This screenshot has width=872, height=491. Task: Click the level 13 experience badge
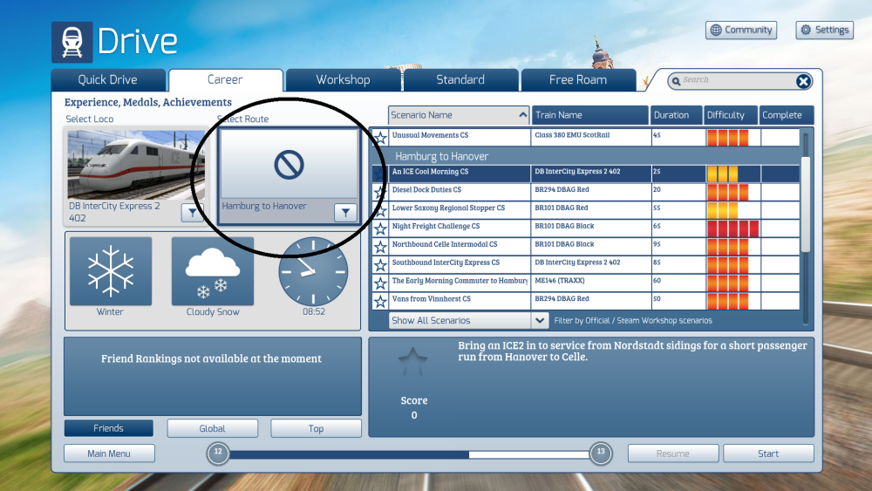pyautogui.click(x=600, y=453)
